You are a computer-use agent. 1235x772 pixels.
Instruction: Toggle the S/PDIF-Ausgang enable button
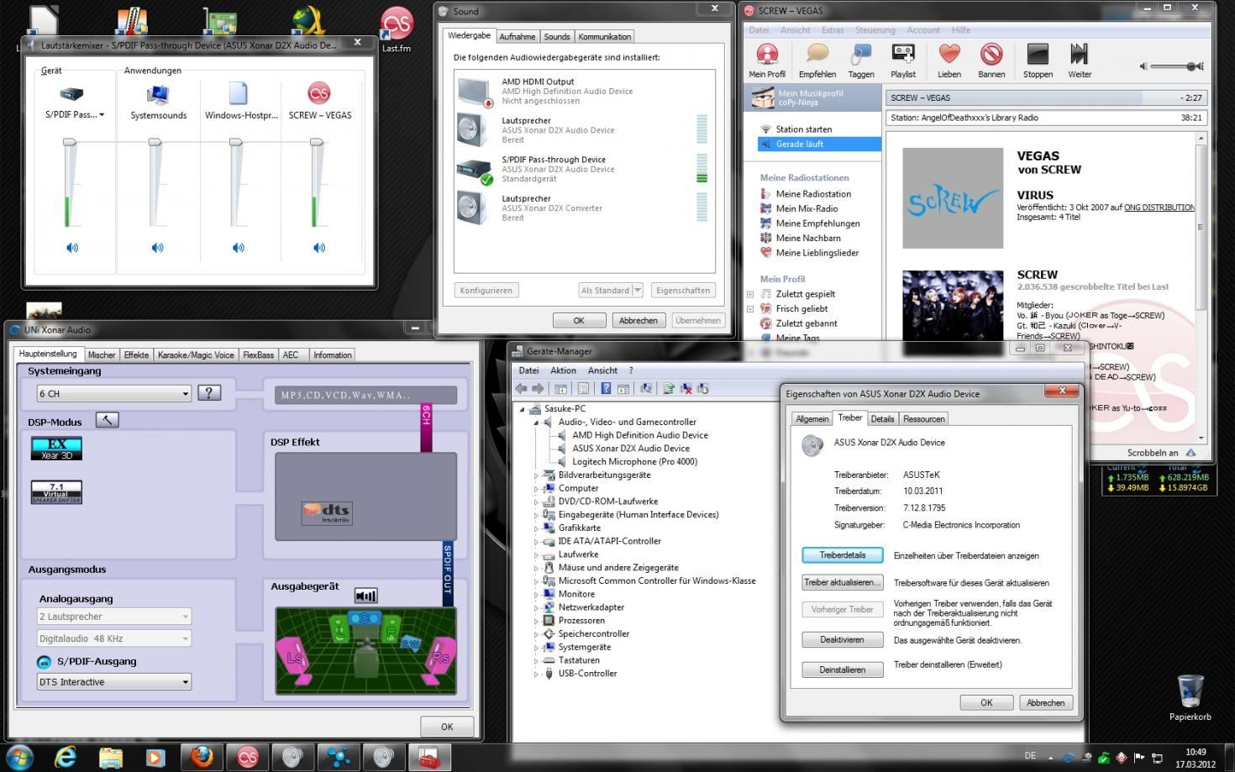pyautogui.click(x=45, y=662)
